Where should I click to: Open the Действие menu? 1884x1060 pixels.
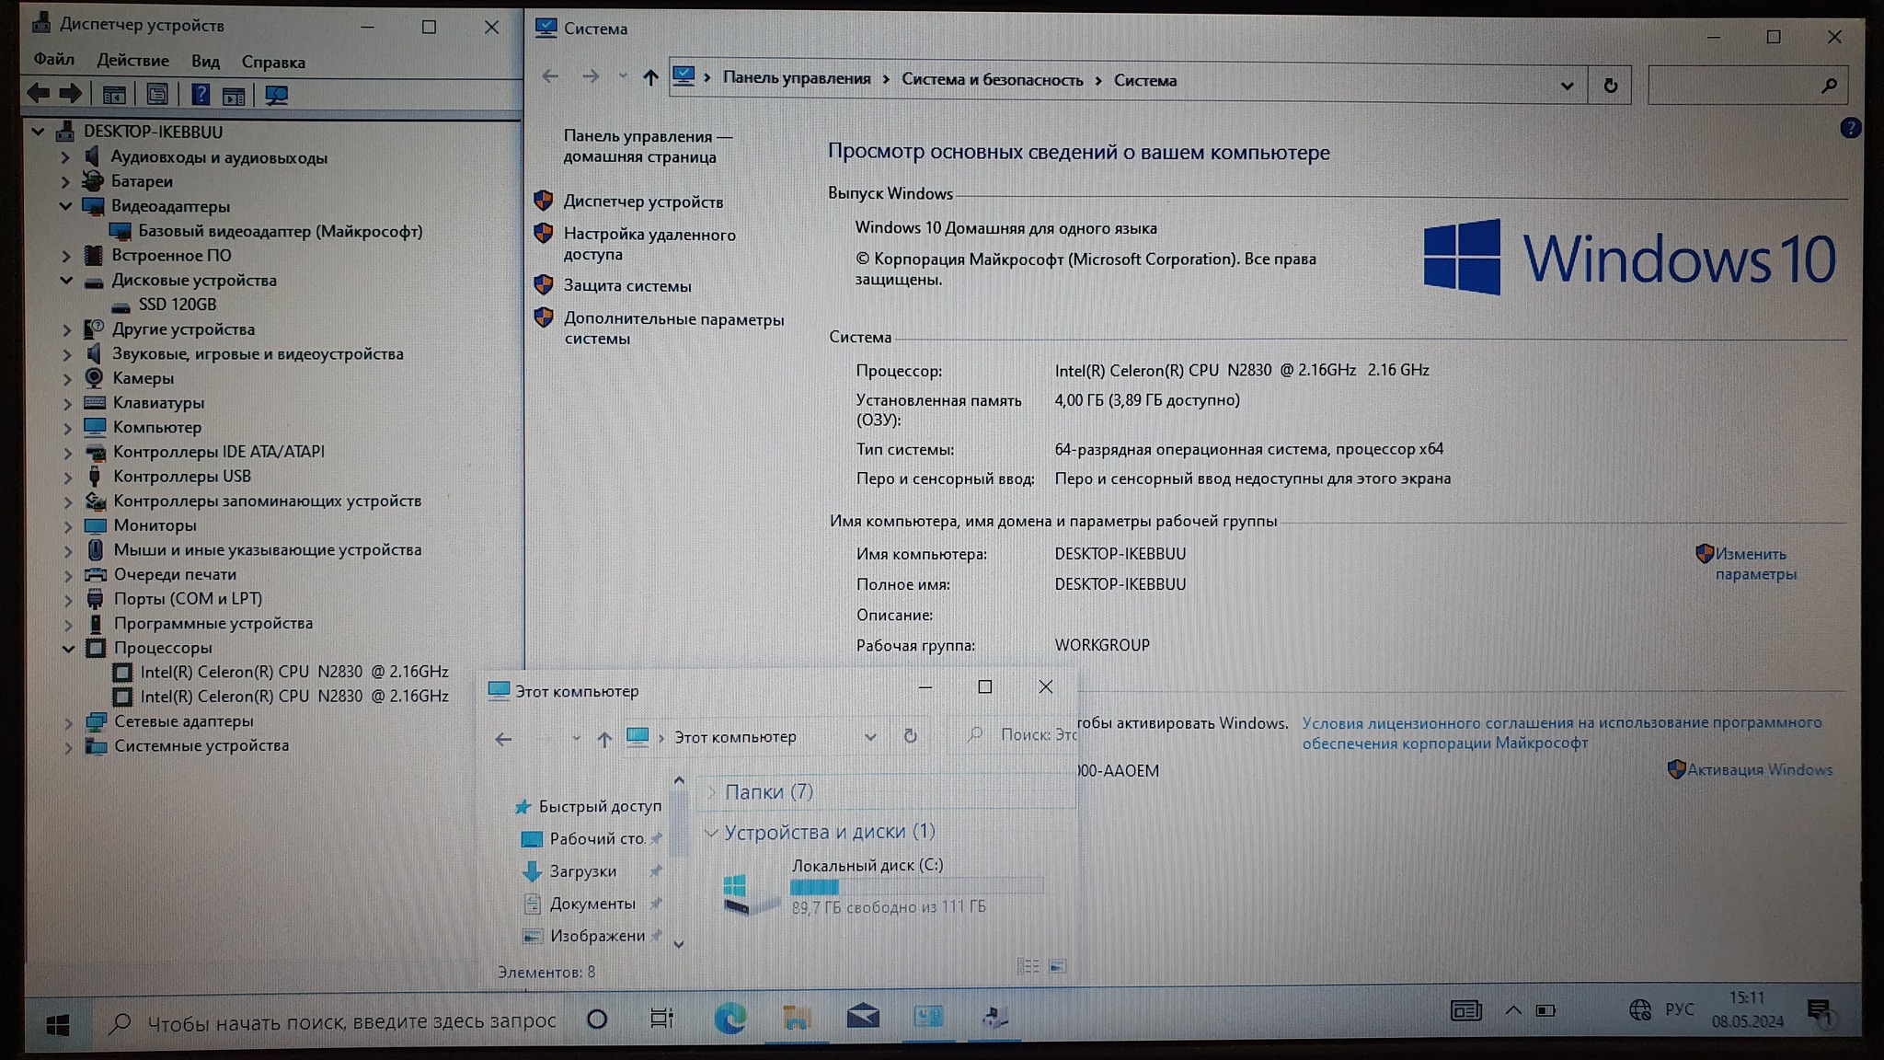132,61
